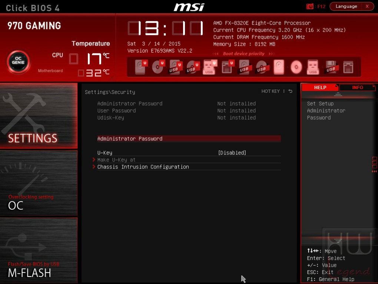Click Udisk-Key label

(111, 117)
